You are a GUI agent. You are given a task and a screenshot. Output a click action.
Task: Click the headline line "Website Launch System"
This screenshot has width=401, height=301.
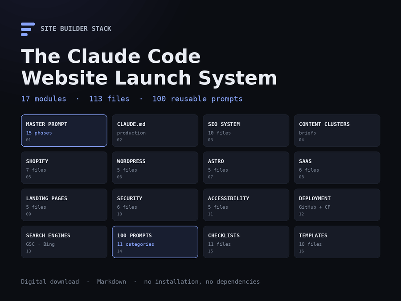pyautogui.click(x=149, y=78)
